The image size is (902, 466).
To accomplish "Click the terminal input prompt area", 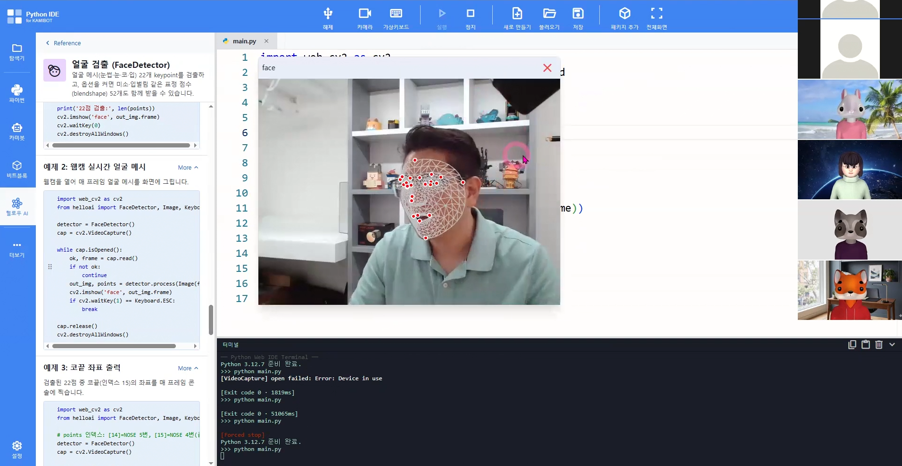I will click(223, 456).
